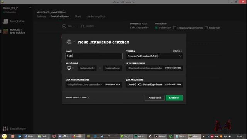The width and height of the screenshot is (247, 139).
Task: Click the Java Programmdatei path field
Action: [x=84, y=85]
